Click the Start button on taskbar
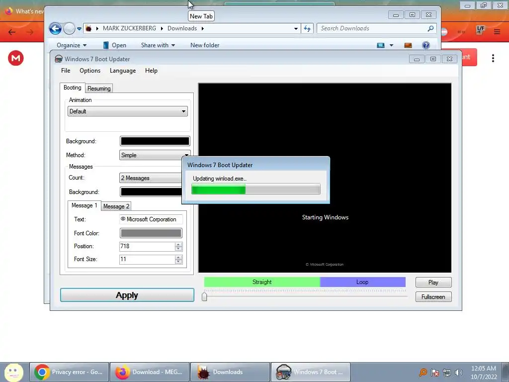 click(13, 372)
